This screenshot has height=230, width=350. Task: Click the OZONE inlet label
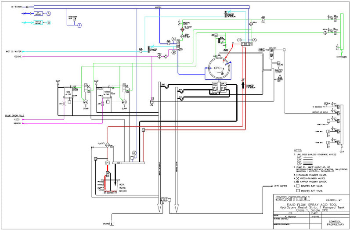coord(18,57)
